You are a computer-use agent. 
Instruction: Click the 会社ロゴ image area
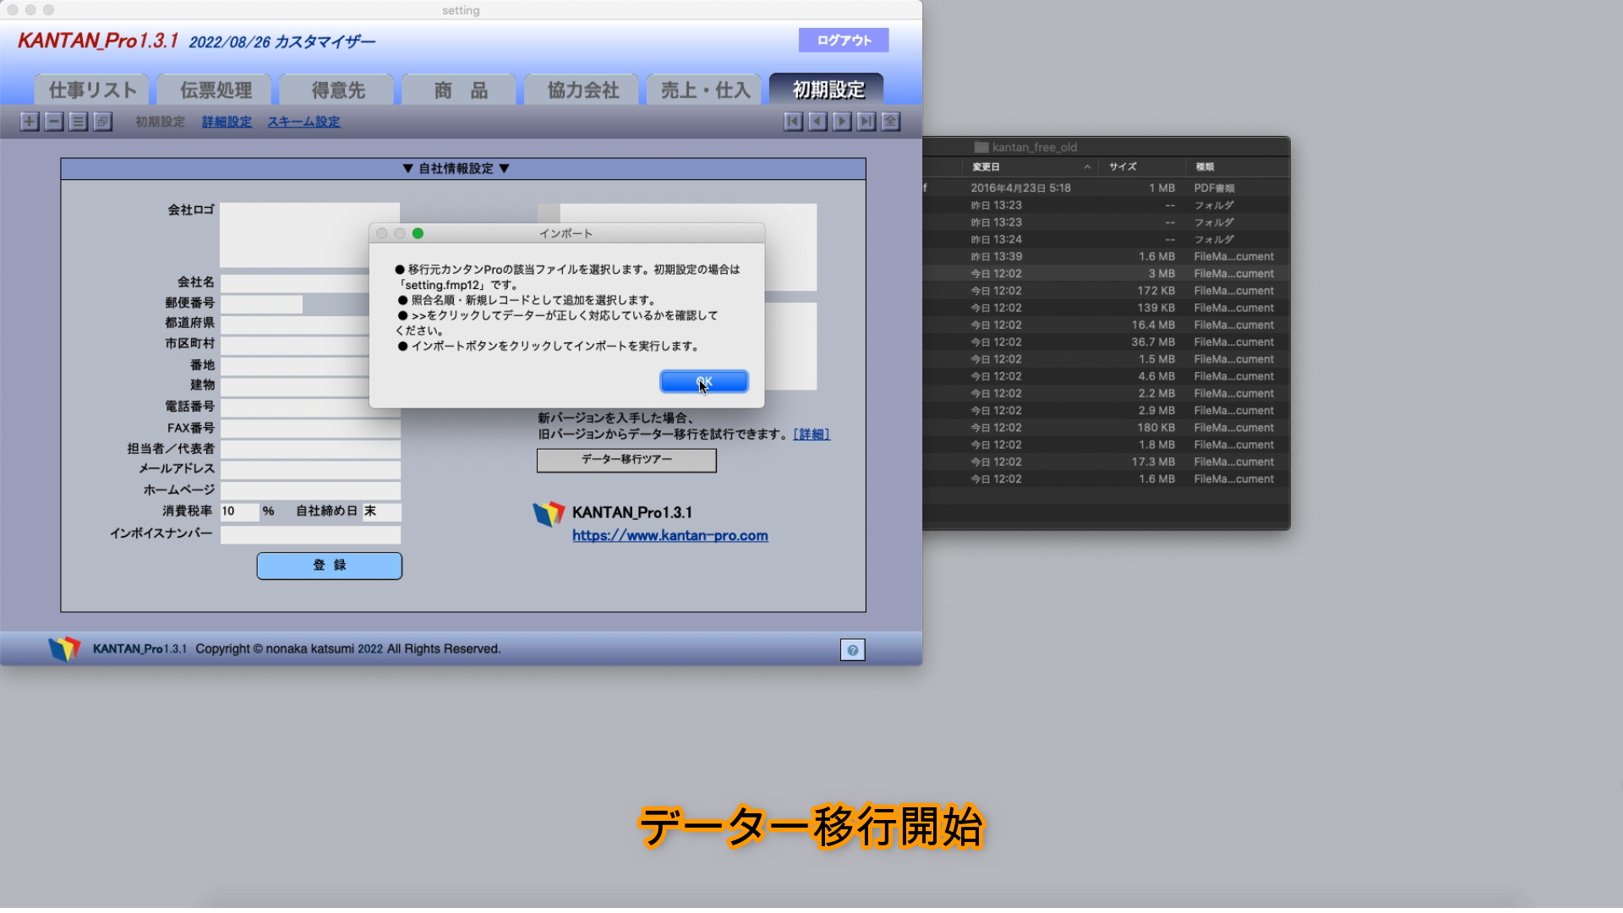309,235
